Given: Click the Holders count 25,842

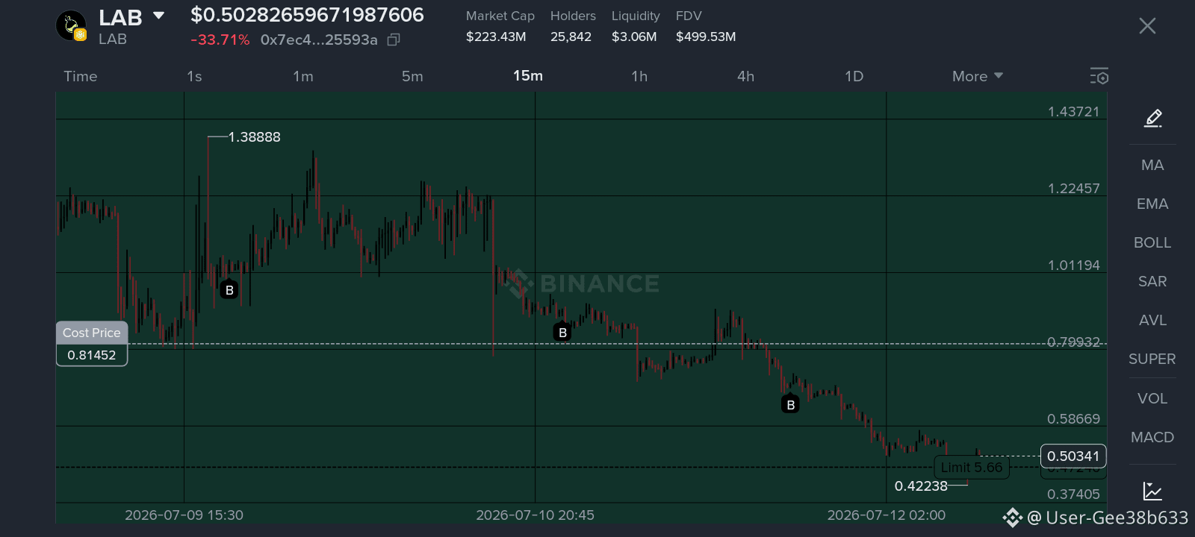Looking at the screenshot, I should click(x=571, y=37).
